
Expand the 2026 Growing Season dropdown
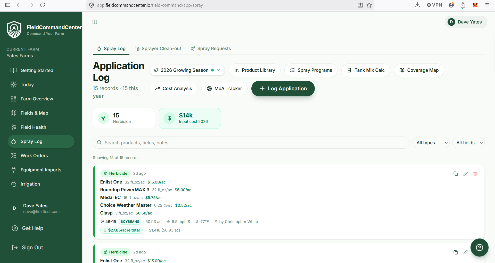[x=187, y=70]
